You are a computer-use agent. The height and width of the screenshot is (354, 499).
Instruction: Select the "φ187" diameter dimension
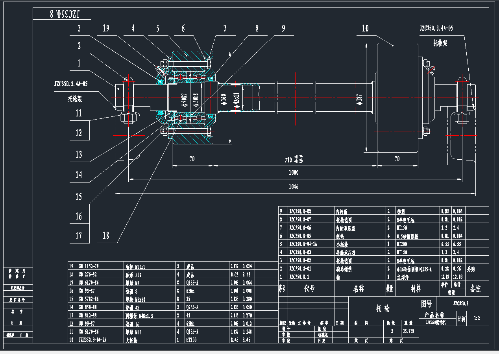(x=360, y=99)
